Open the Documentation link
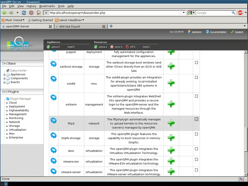This screenshot has width=248, height=186. point(218,32)
